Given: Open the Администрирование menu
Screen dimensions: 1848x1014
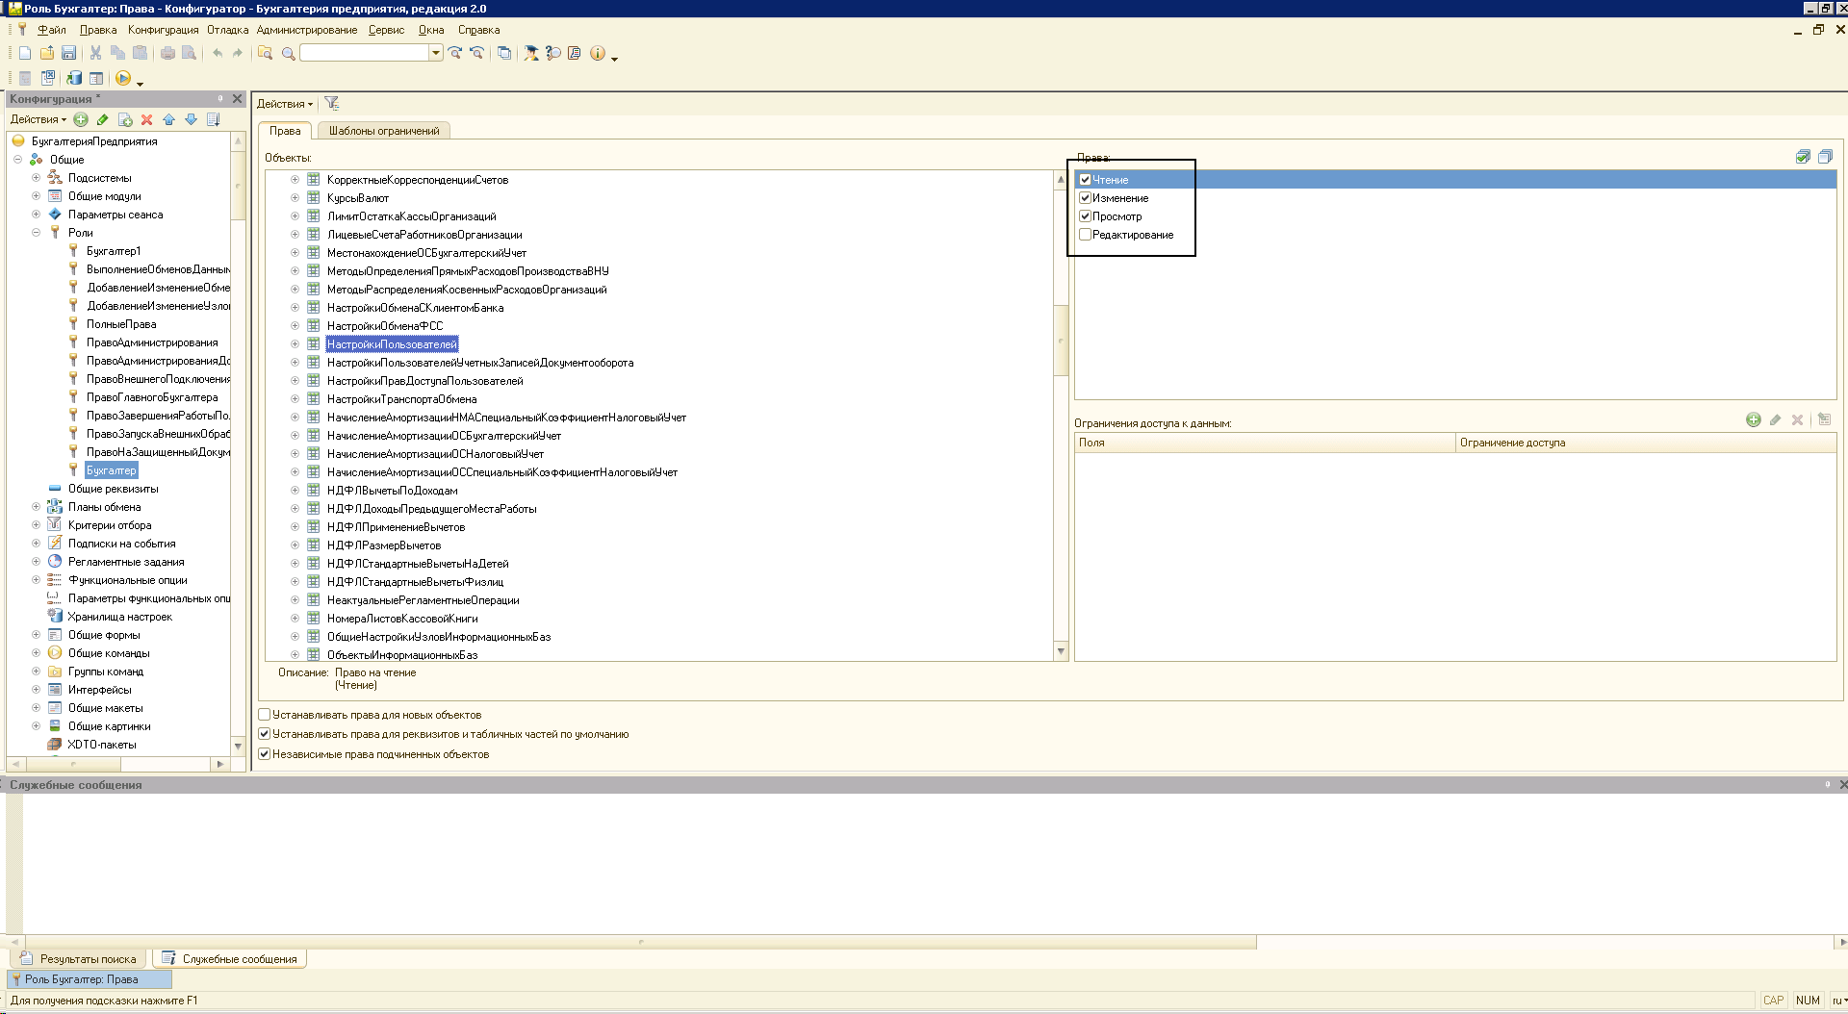Looking at the screenshot, I should [x=307, y=30].
